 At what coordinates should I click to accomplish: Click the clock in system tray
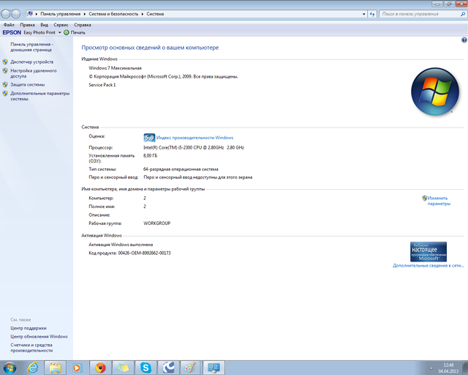coord(448,367)
